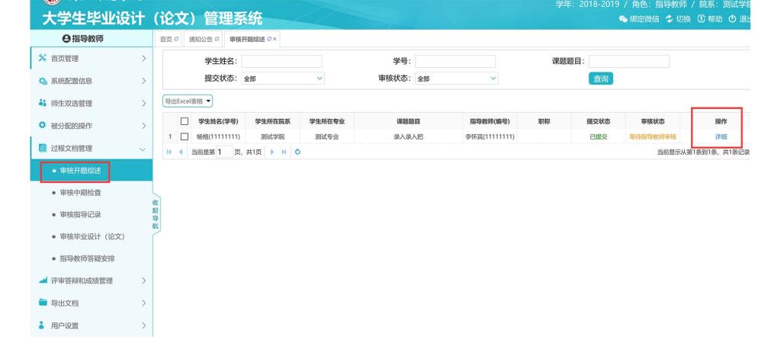Open the 详细 link for 杨格
The height and width of the screenshot is (337, 781).
(x=720, y=136)
